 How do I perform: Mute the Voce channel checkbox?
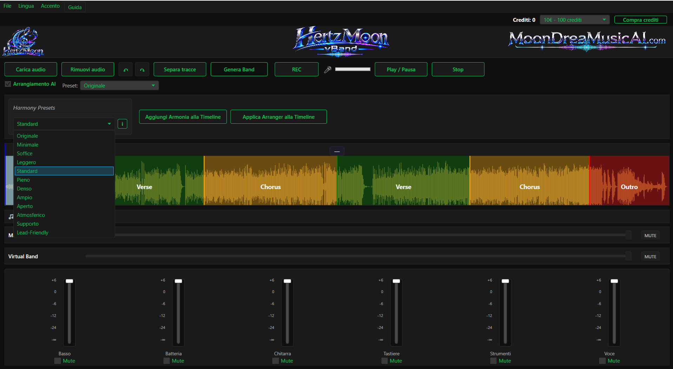[602, 361]
